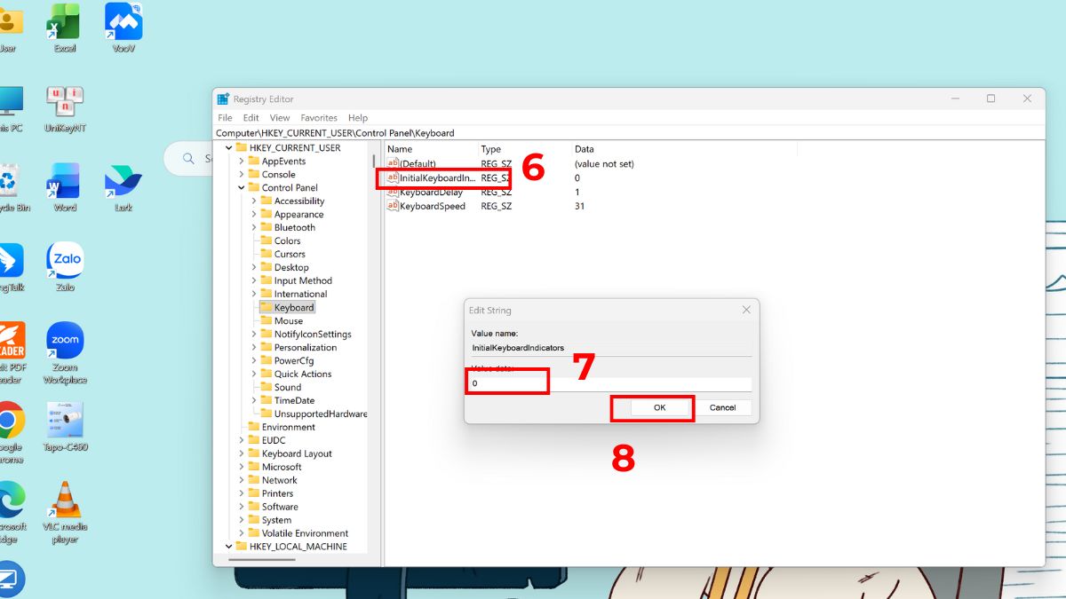Open the Zoom Workplace desktop icon
The image size is (1066, 599).
click(x=65, y=340)
